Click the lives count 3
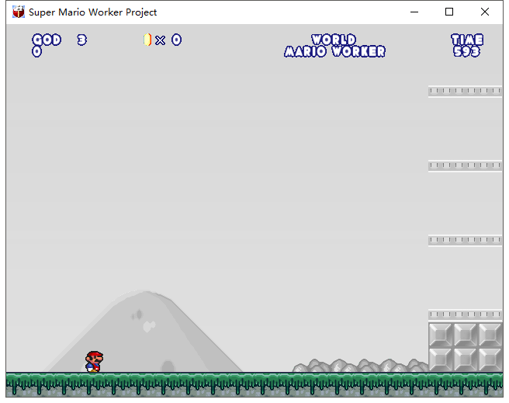This screenshot has height=403, width=509. (x=81, y=40)
